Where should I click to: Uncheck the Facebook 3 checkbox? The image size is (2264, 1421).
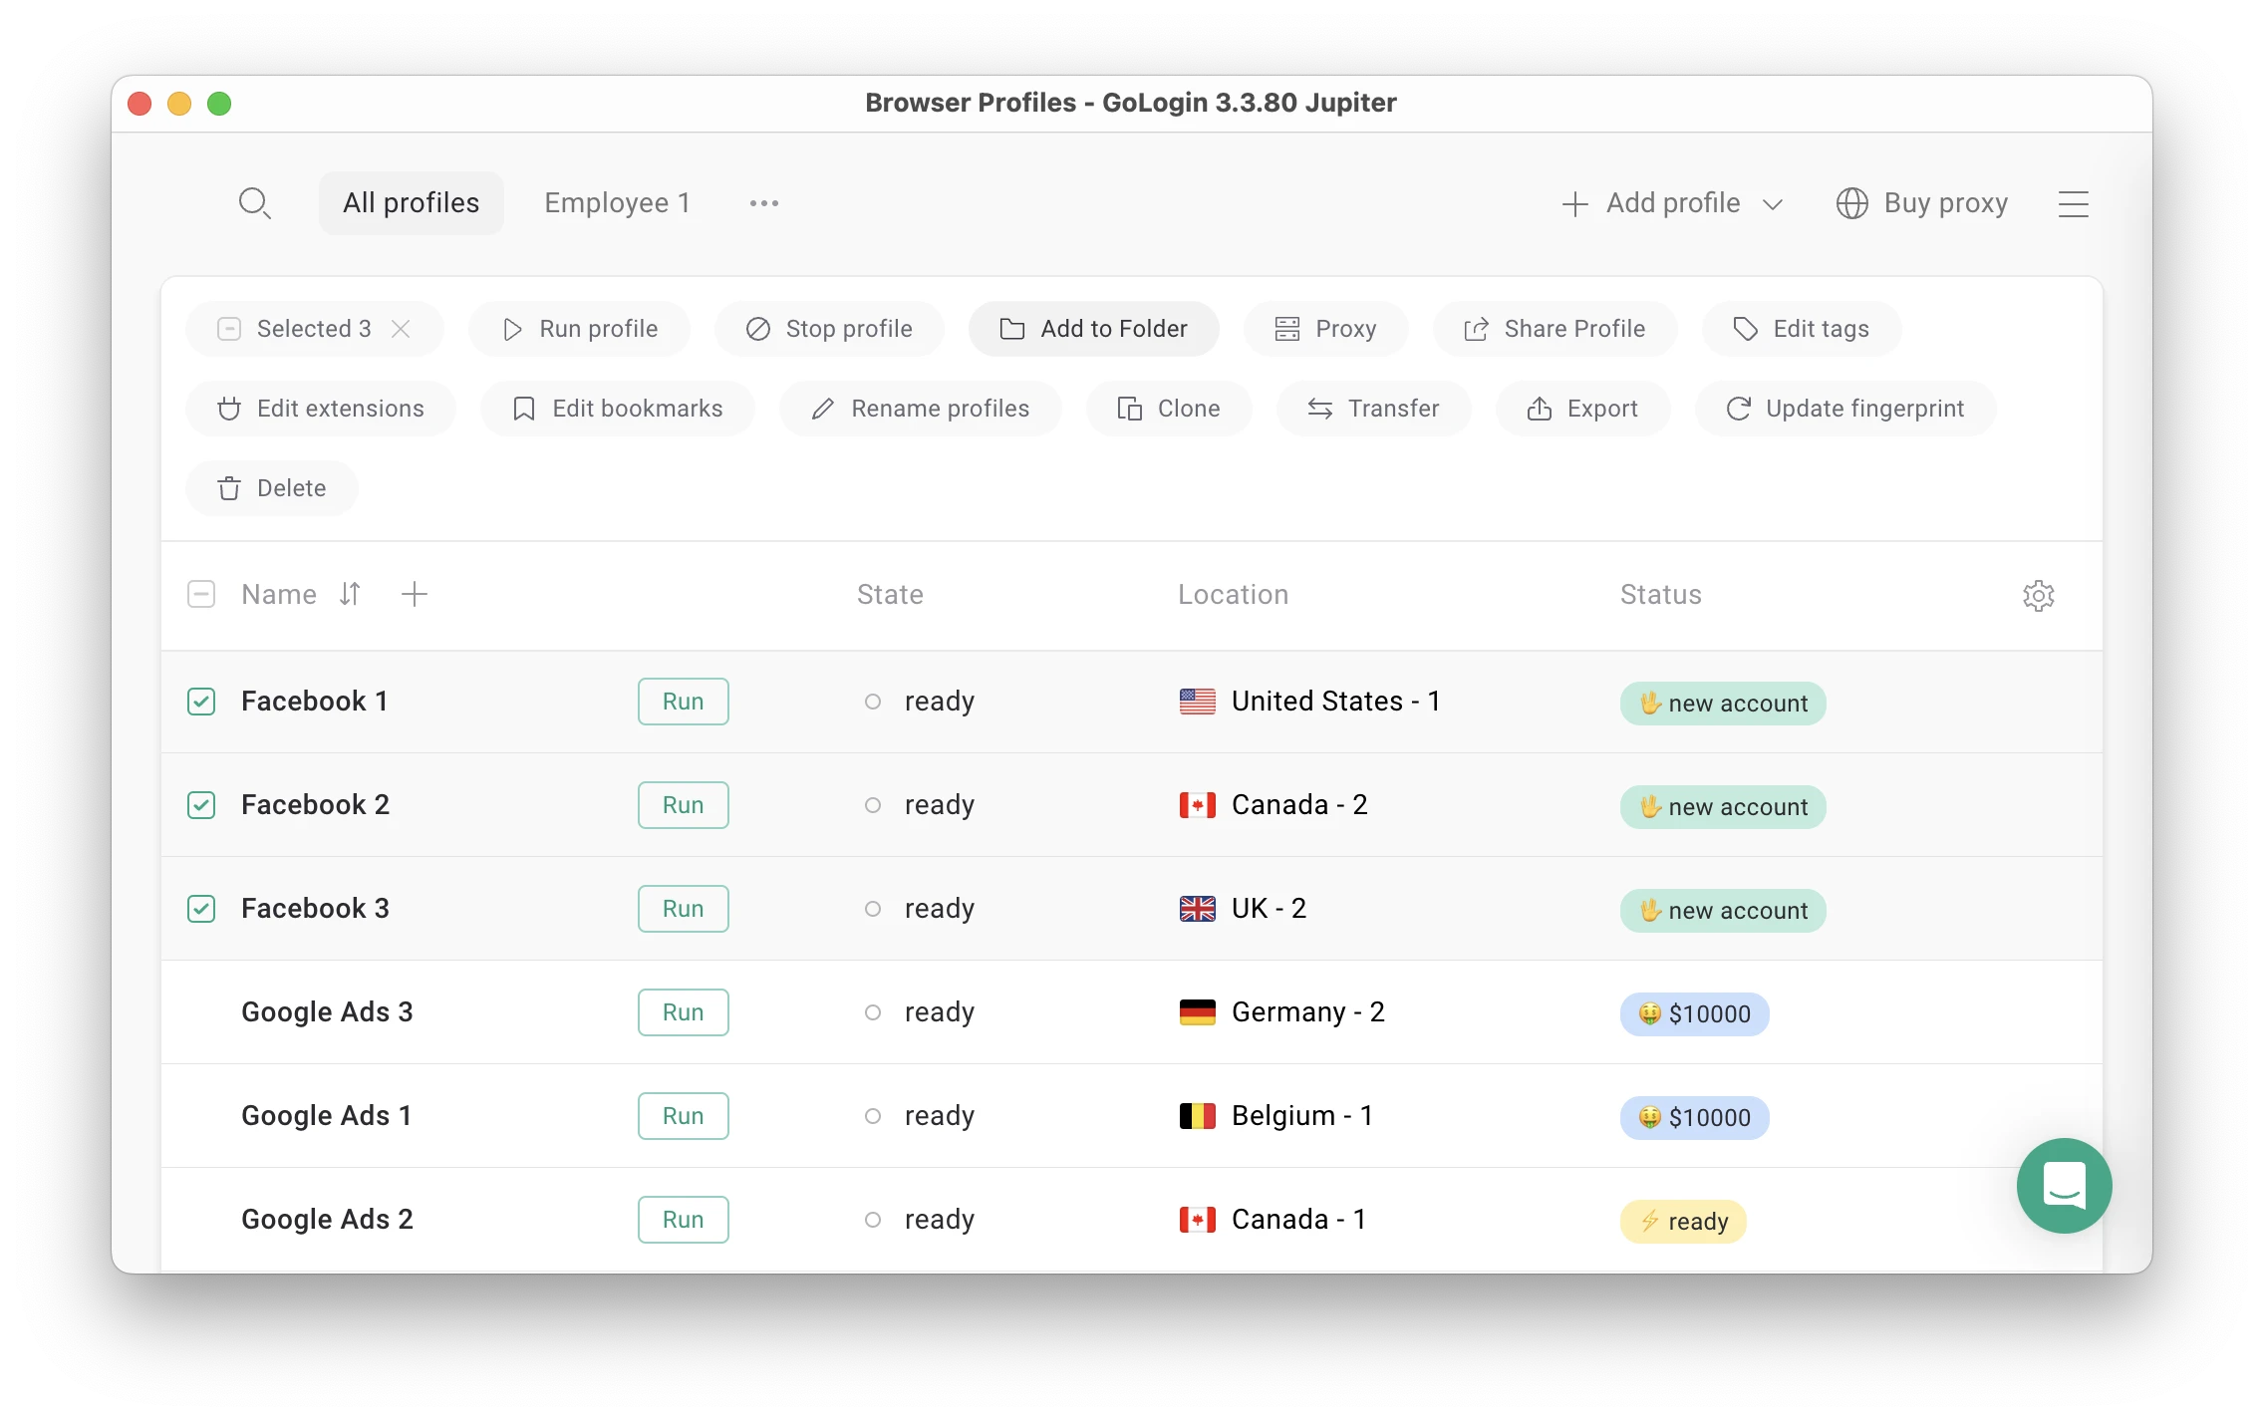pyautogui.click(x=201, y=909)
